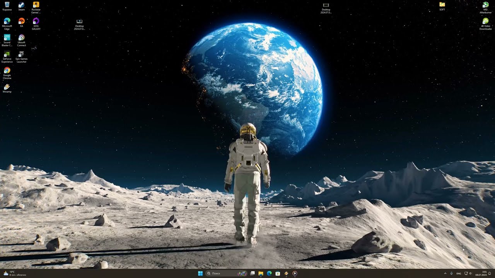The height and width of the screenshot is (278, 495).
Task: Expand the hidden system tray icons
Action: (x=445, y=273)
